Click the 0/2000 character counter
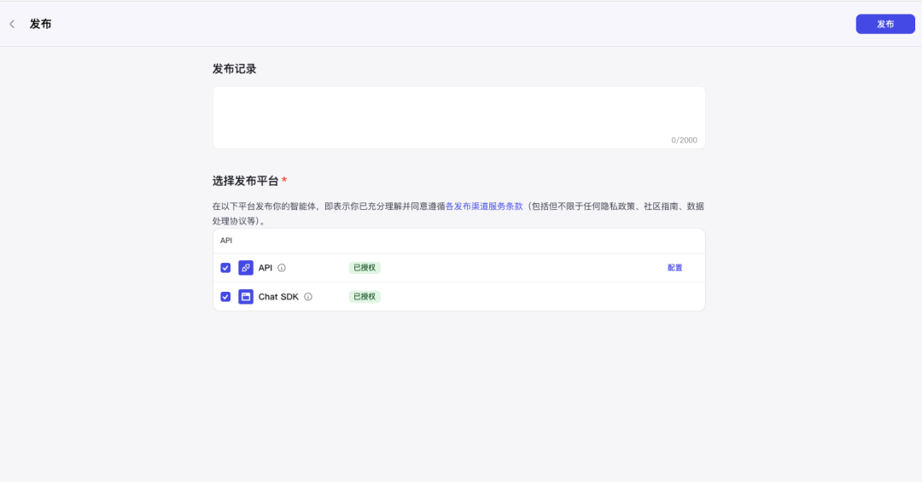Image resolution: width=922 pixels, height=482 pixels. 684,140
